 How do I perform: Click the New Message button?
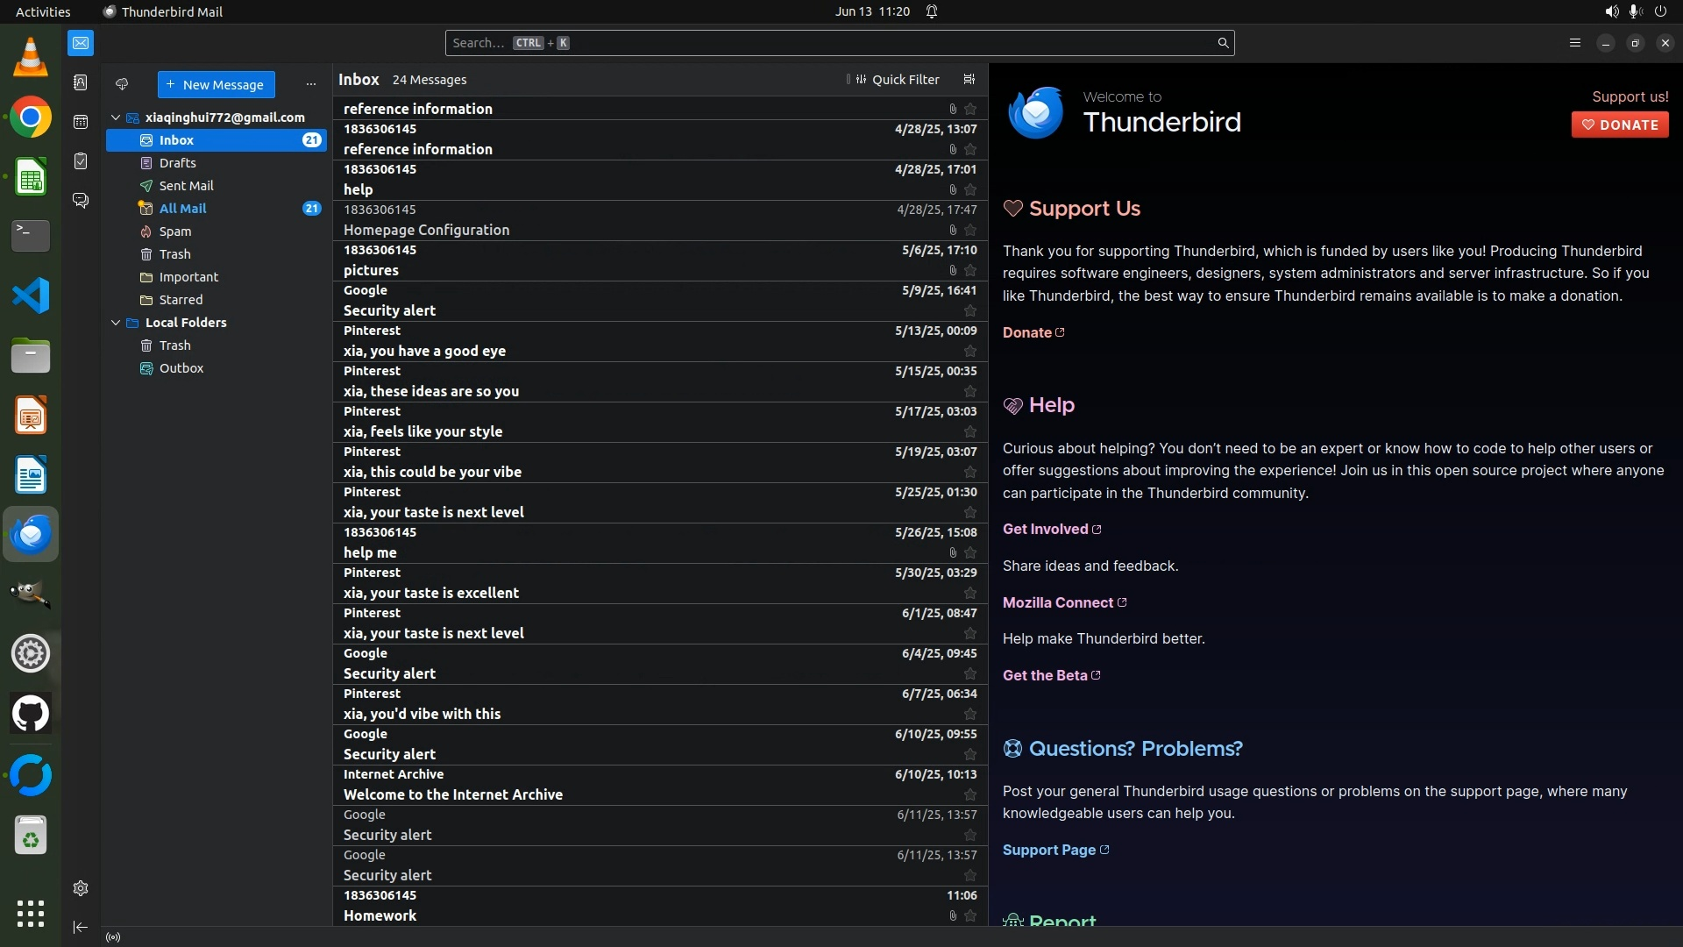216,84
